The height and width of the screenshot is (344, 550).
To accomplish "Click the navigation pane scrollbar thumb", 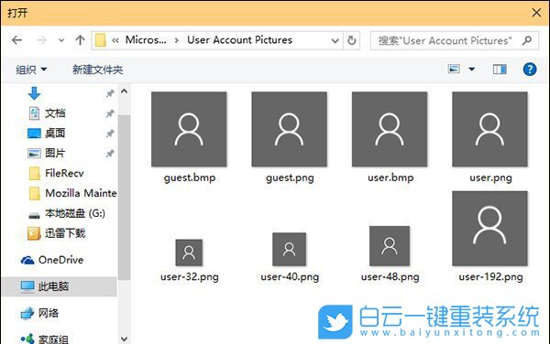I will click(x=124, y=197).
